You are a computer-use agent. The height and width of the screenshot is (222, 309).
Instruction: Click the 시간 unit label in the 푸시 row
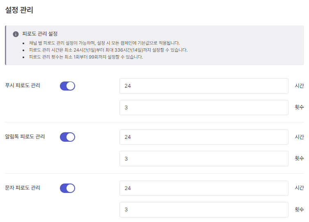[x=299, y=86]
